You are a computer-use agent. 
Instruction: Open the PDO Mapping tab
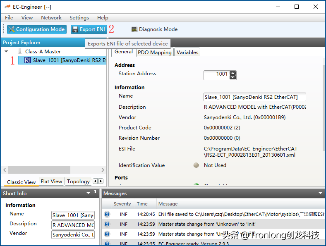click(155, 53)
